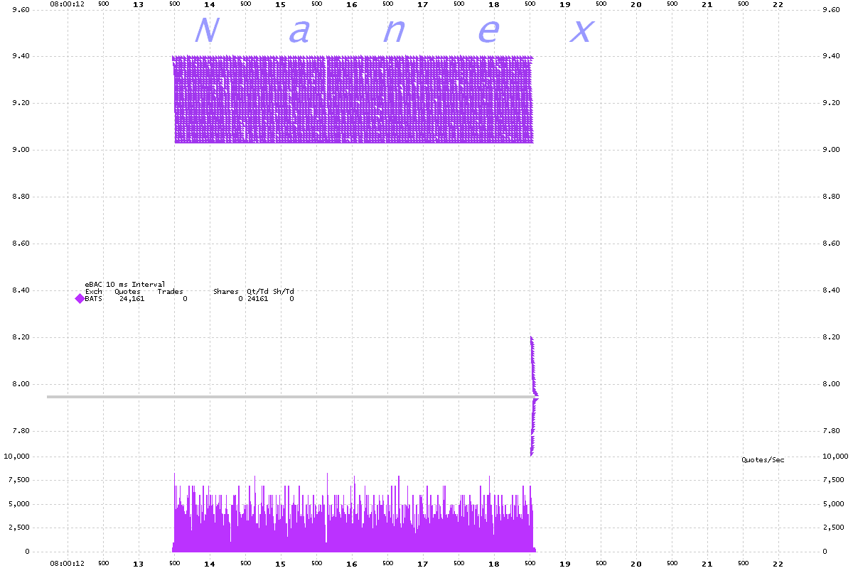
Task: Click the 'Exch' legend column header
Action: [93, 292]
